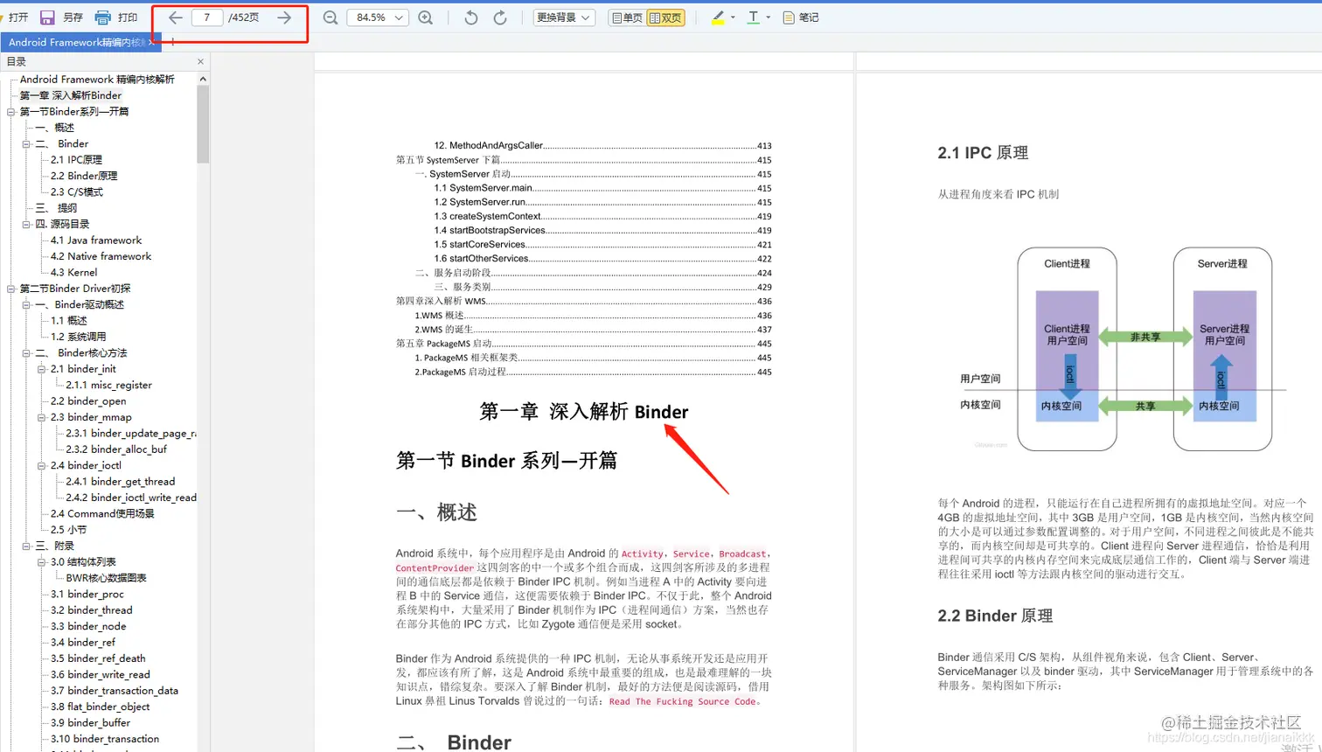The image size is (1322, 752).
Task: Click contents line 第五章 PackageMS 启动
Action: click(584, 344)
